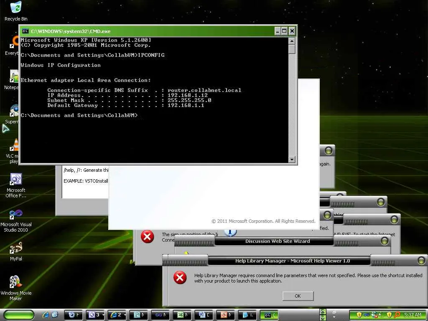Click the green Start button
428x321 pixels.
[19, 315]
